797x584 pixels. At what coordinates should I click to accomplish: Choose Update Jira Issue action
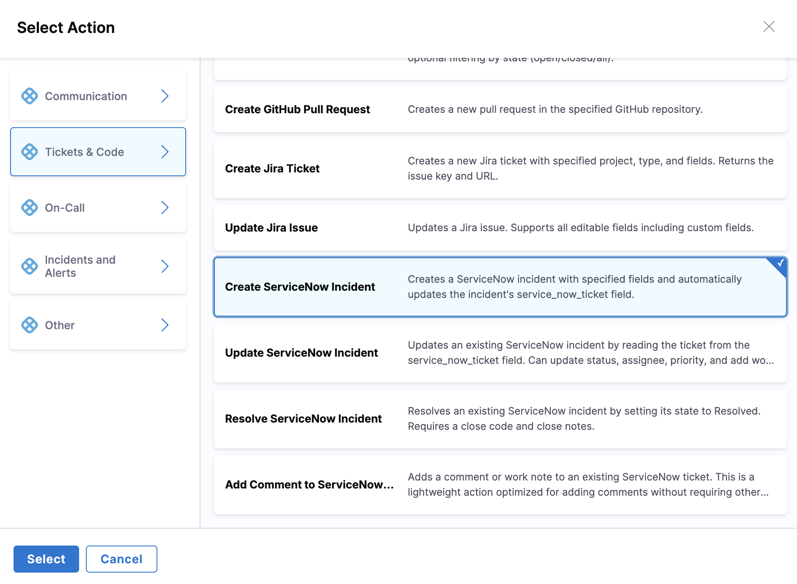click(x=500, y=228)
